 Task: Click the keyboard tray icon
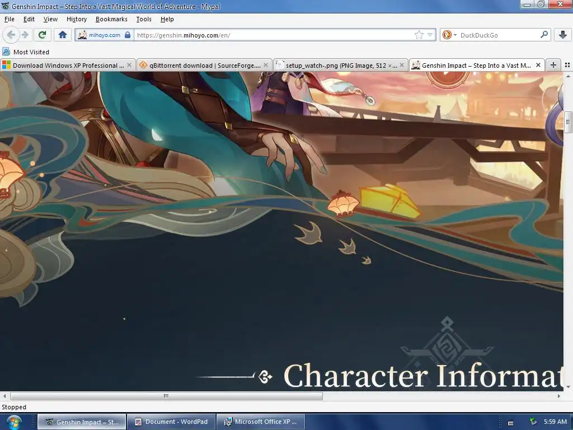[510, 423]
